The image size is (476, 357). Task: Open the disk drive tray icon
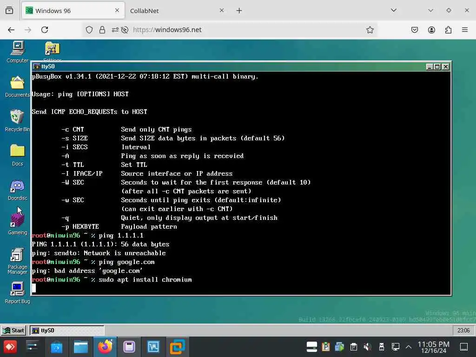tap(312, 347)
